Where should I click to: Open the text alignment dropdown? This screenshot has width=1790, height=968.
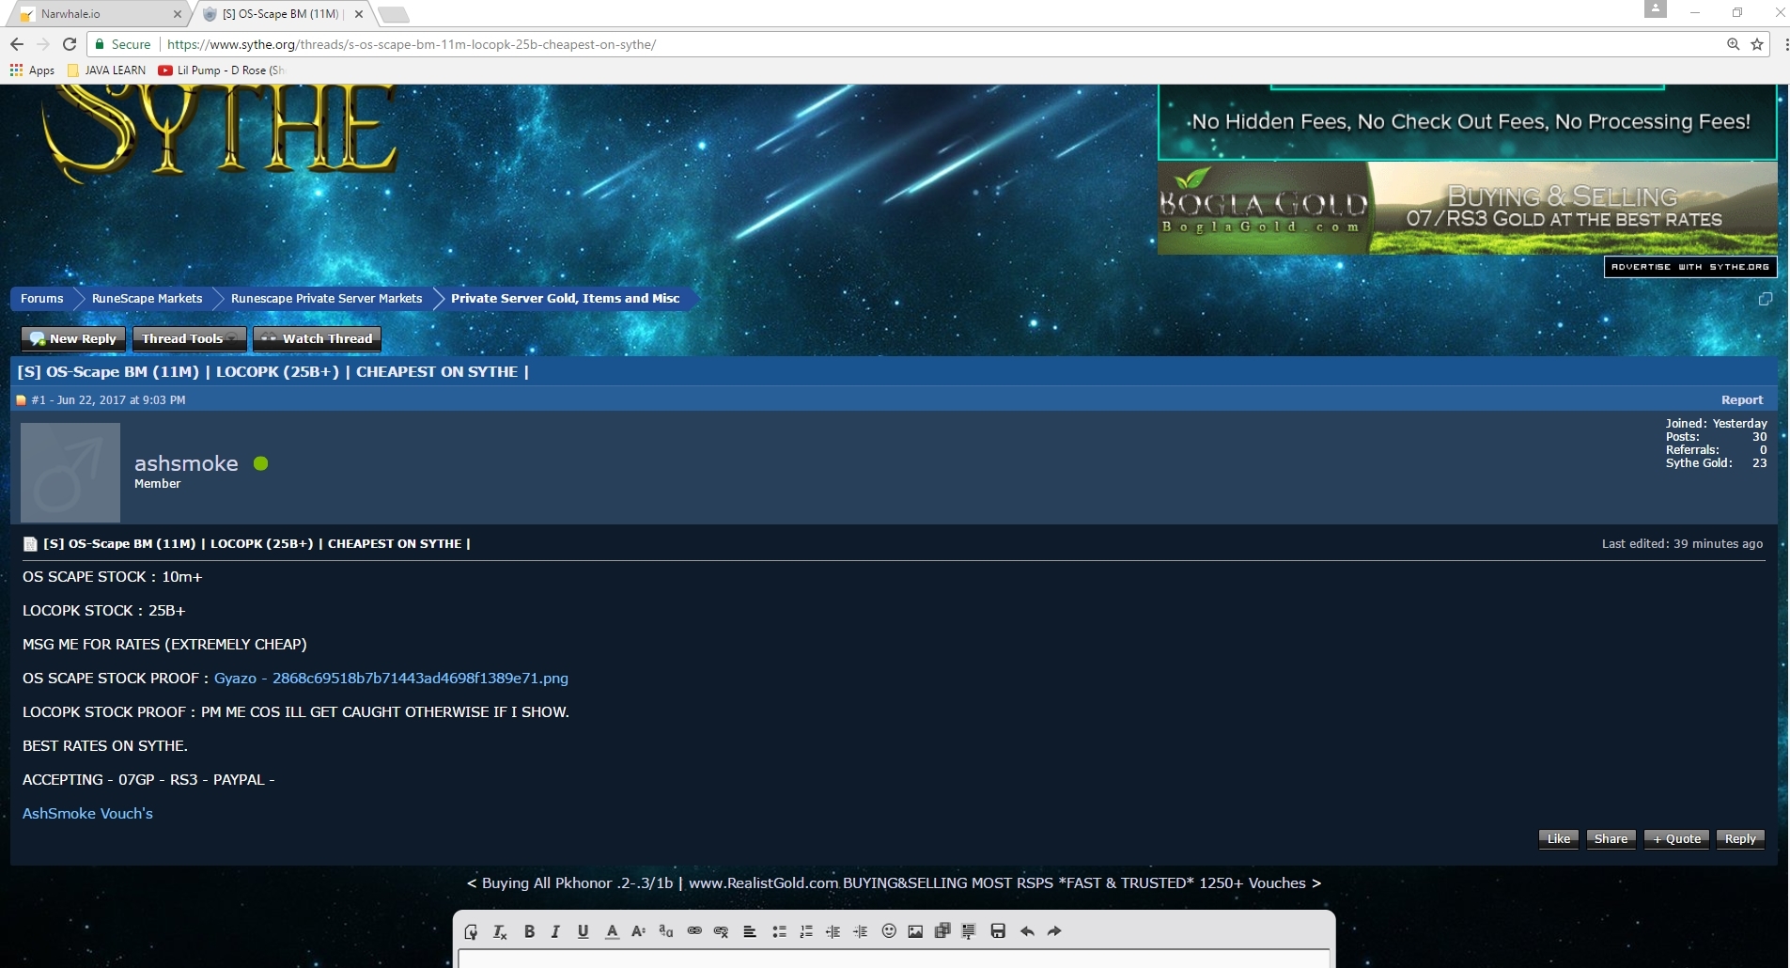[x=750, y=931]
